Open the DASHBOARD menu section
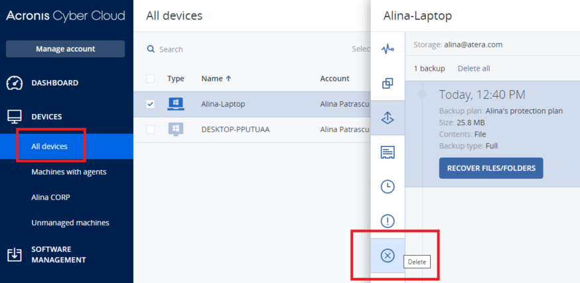The height and width of the screenshot is (283, 580). (54, 83)
